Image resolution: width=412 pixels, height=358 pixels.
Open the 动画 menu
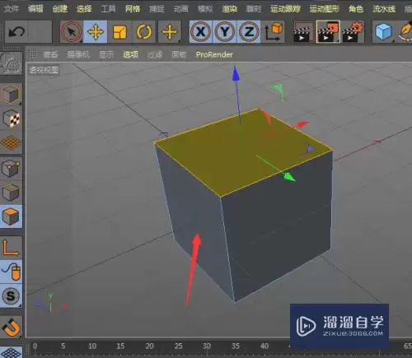click(180, 9)
